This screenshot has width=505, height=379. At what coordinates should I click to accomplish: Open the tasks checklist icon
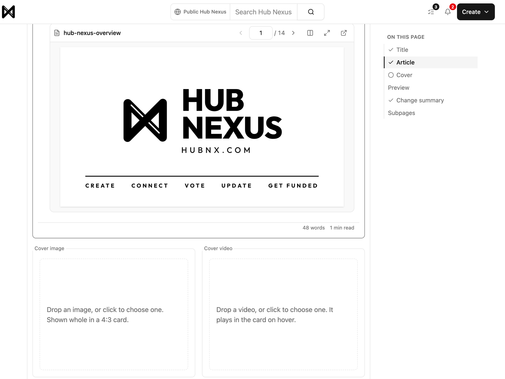[x=431, y=12]
